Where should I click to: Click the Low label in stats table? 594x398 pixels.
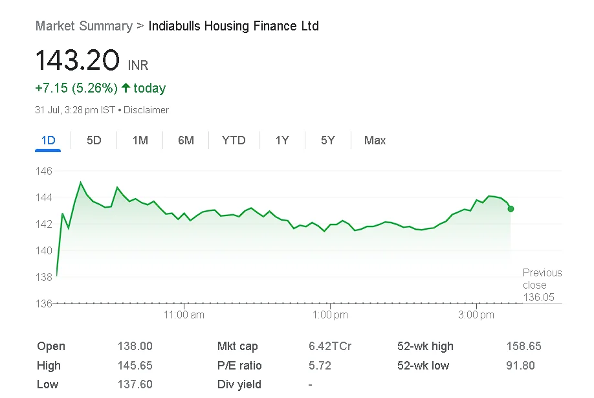(48, 384)
